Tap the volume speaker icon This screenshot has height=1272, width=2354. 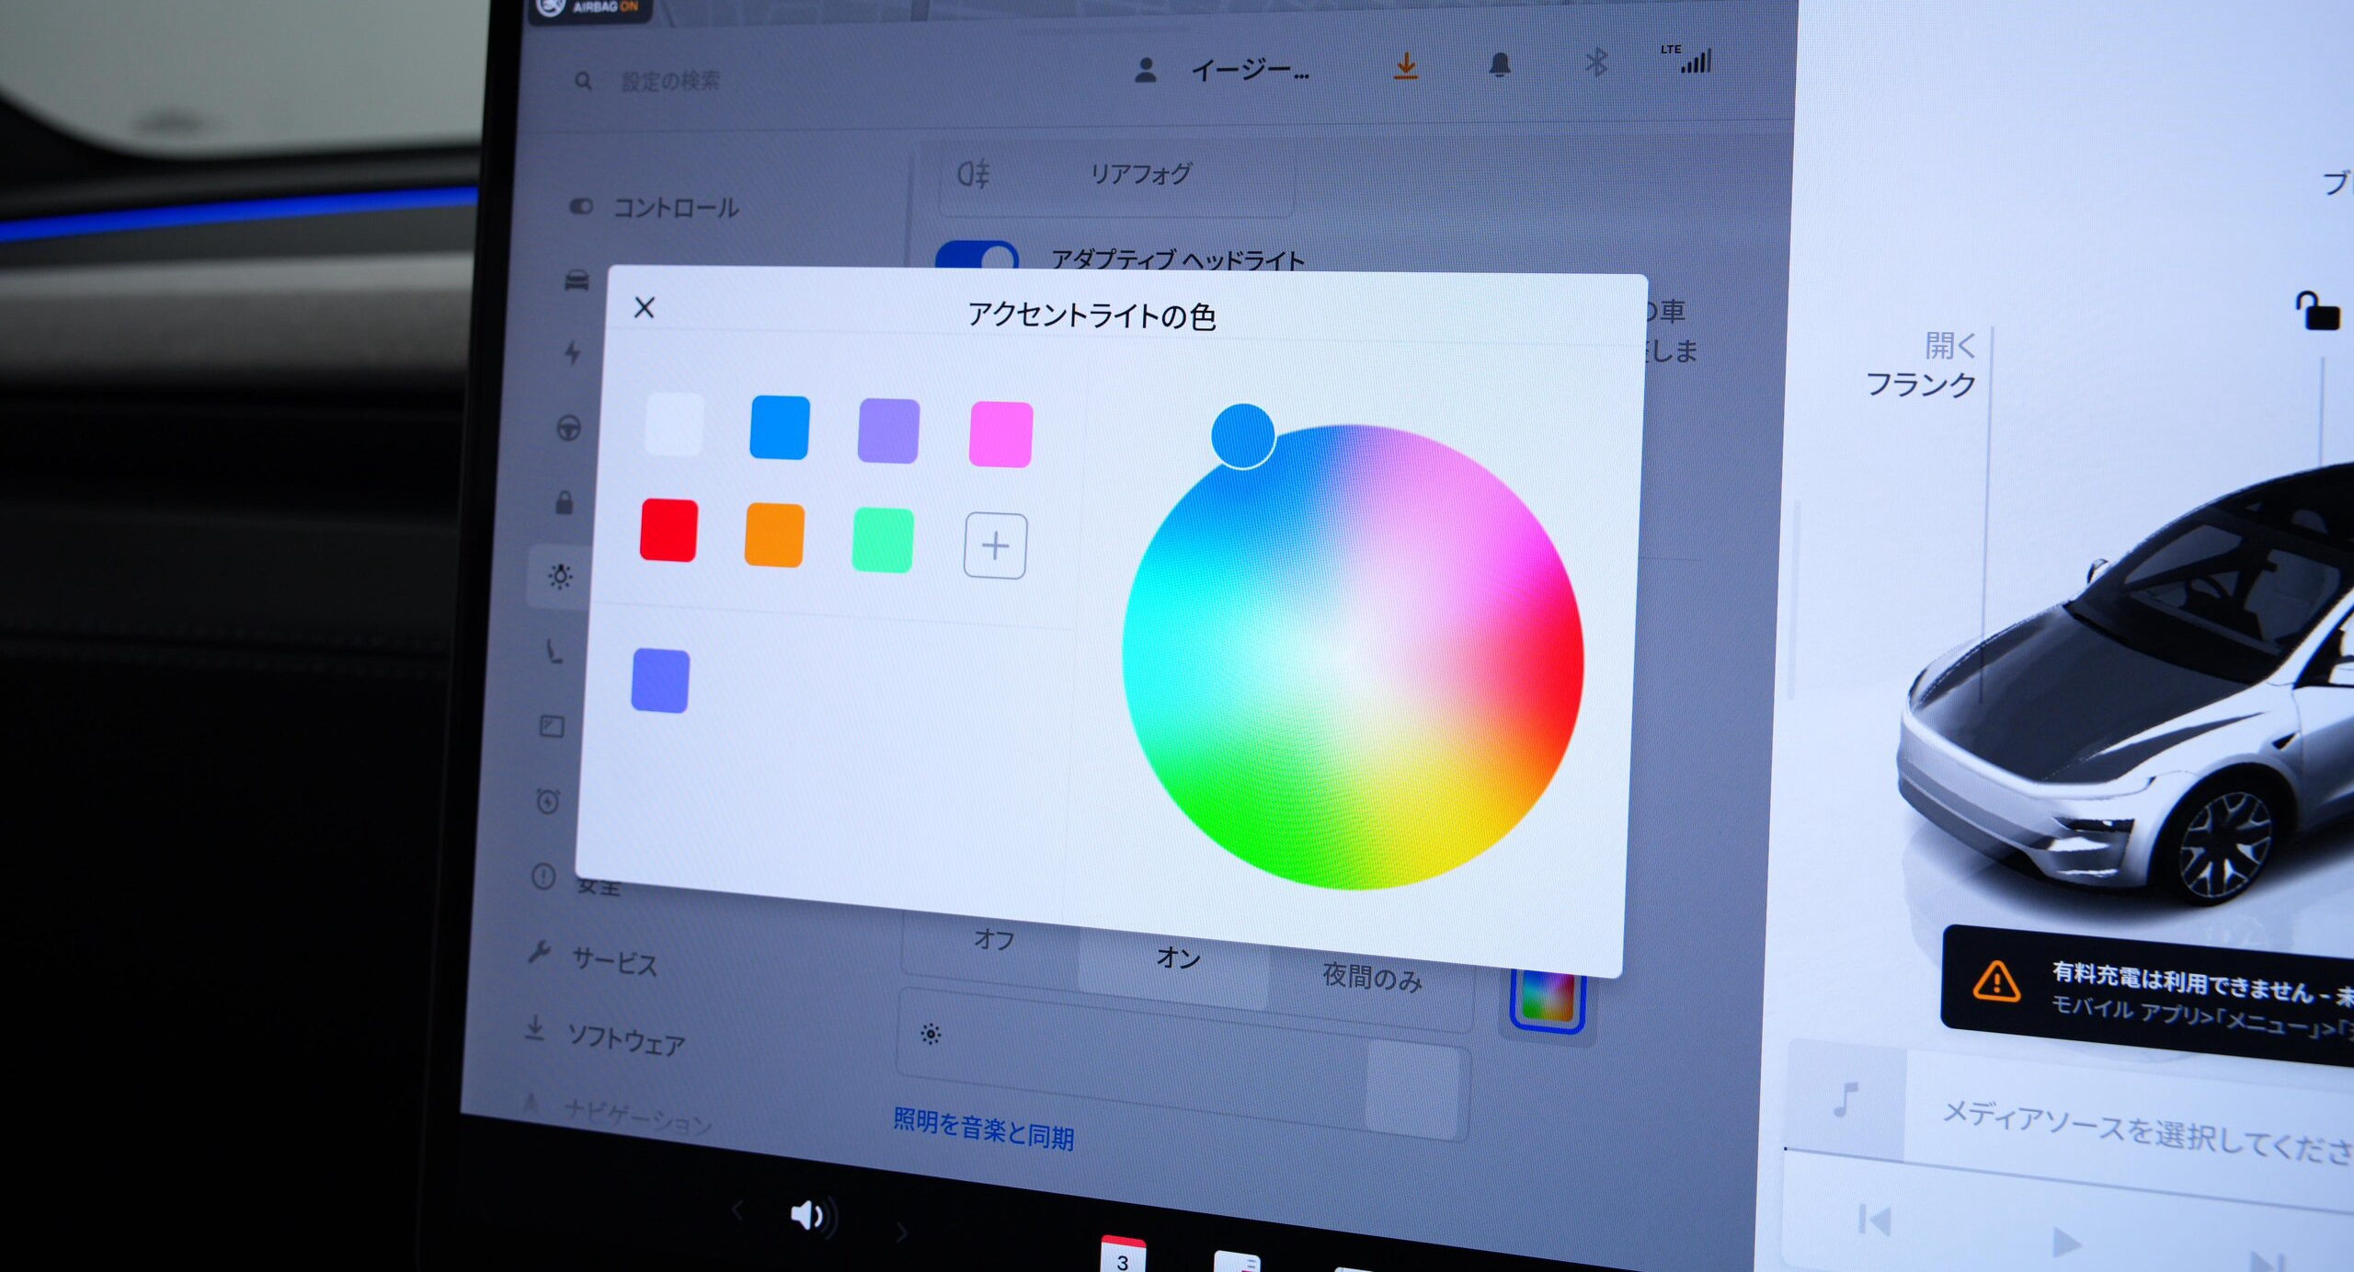[x=813, y=1215]
